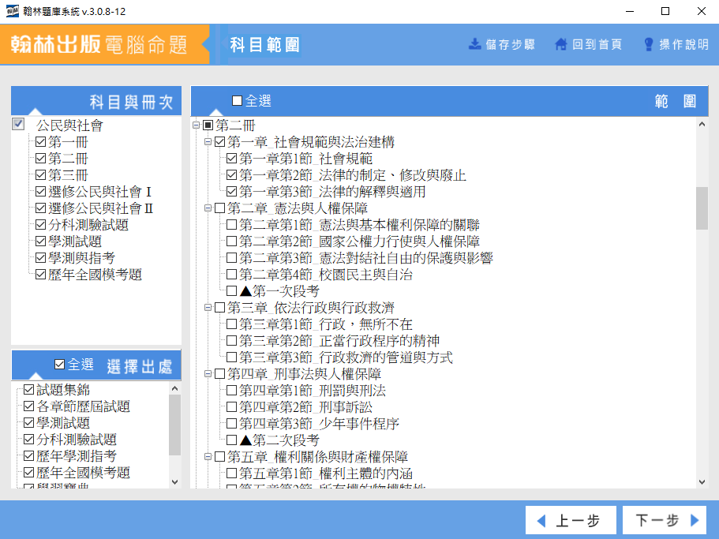719x539 pixels.
Task: Click the 選擇出處 list scroll-down arrow
Action: [x=174, y=481]
